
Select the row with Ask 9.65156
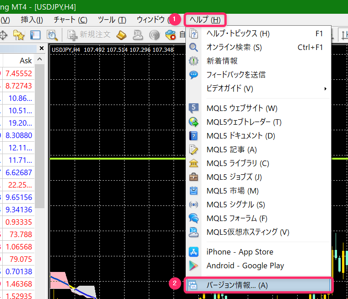[17, 197]
